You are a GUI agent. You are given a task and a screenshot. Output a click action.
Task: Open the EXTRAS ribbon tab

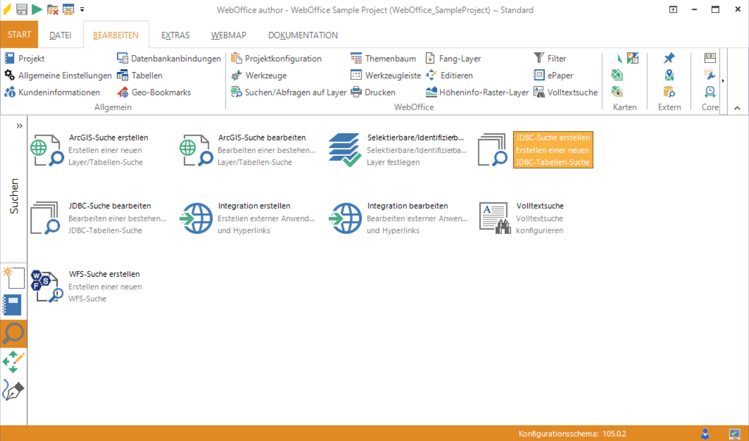[176, 35]
